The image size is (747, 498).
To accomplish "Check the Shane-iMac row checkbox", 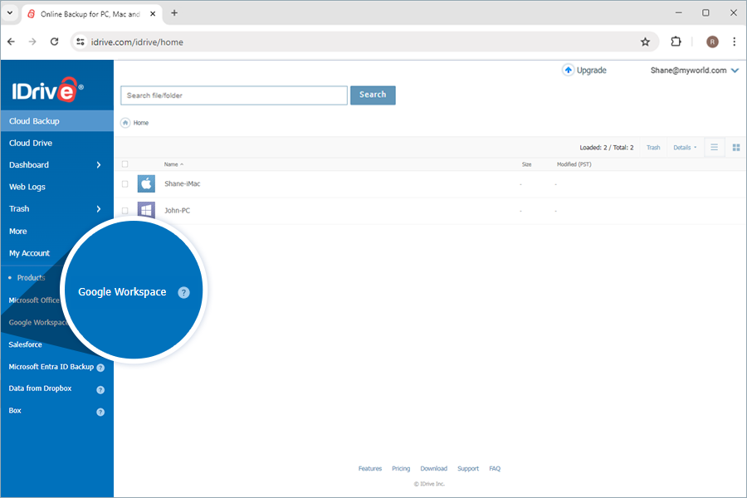I will point(124,184).
